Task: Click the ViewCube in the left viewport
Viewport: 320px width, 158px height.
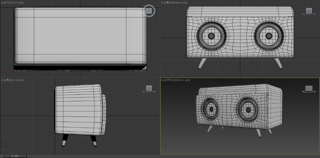Action: pyautogui.click(x=149, y=88)
